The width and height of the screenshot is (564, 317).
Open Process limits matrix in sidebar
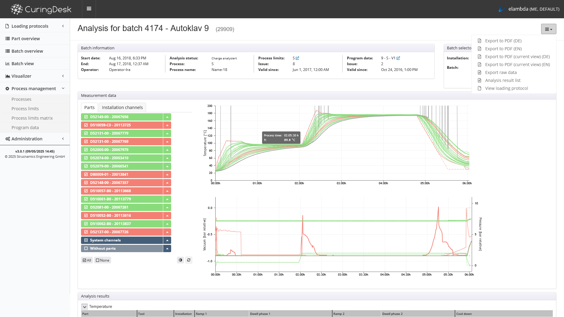(32, 118)
